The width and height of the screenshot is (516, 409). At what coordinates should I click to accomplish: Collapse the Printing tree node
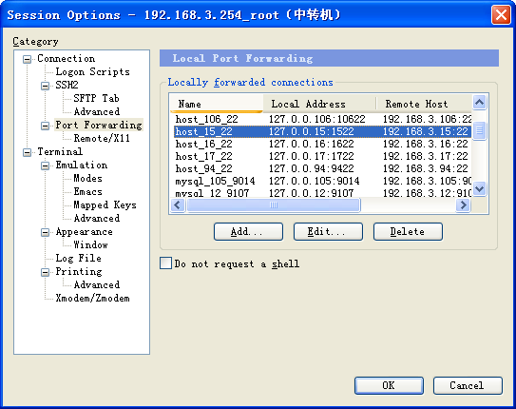pyautogui.click(x=45, y=272)
